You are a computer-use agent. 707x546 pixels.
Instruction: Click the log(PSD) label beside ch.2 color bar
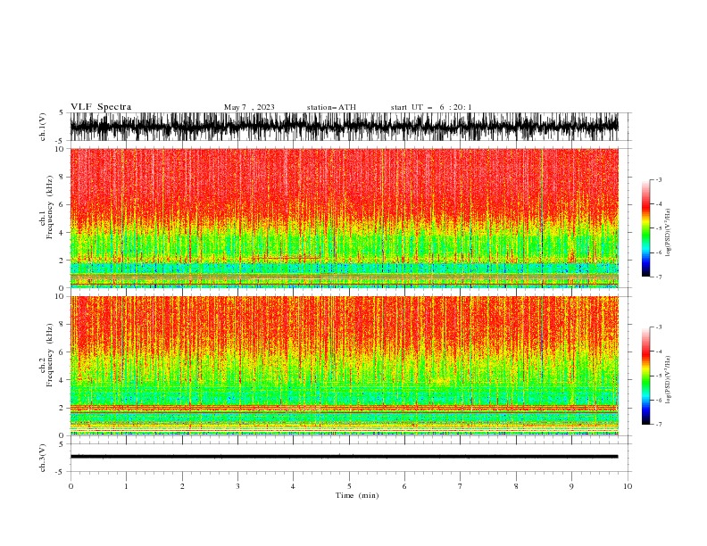668,379
